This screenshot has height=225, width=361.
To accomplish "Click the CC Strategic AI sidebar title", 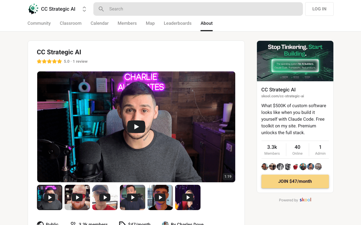I will (278, 90).
